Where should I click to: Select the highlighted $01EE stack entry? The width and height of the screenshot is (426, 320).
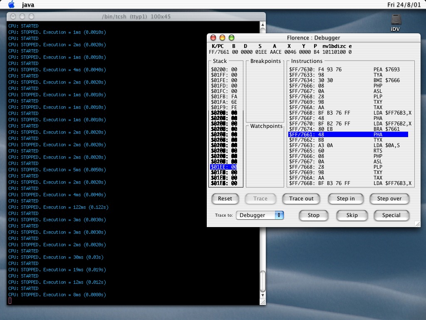(224, 167)
